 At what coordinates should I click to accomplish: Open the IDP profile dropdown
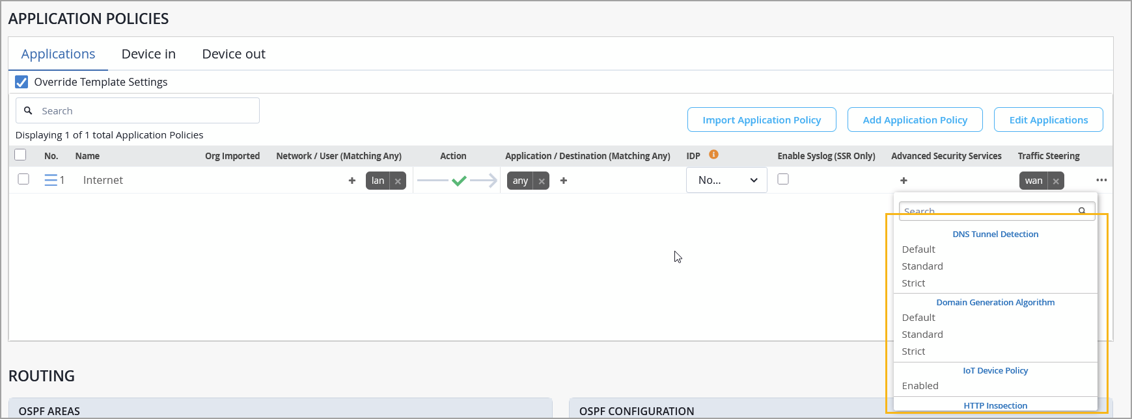click(726, 180)
